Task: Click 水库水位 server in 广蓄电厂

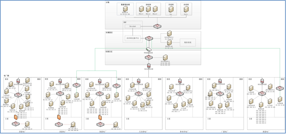Action: [x=227, y=105]
